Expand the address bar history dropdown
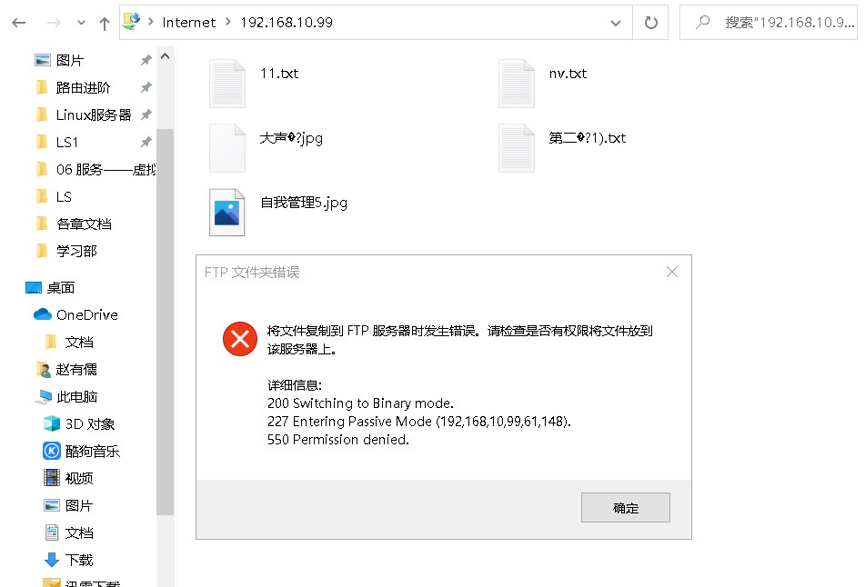Screen dimensions: 865x587 tap(616, 23)
